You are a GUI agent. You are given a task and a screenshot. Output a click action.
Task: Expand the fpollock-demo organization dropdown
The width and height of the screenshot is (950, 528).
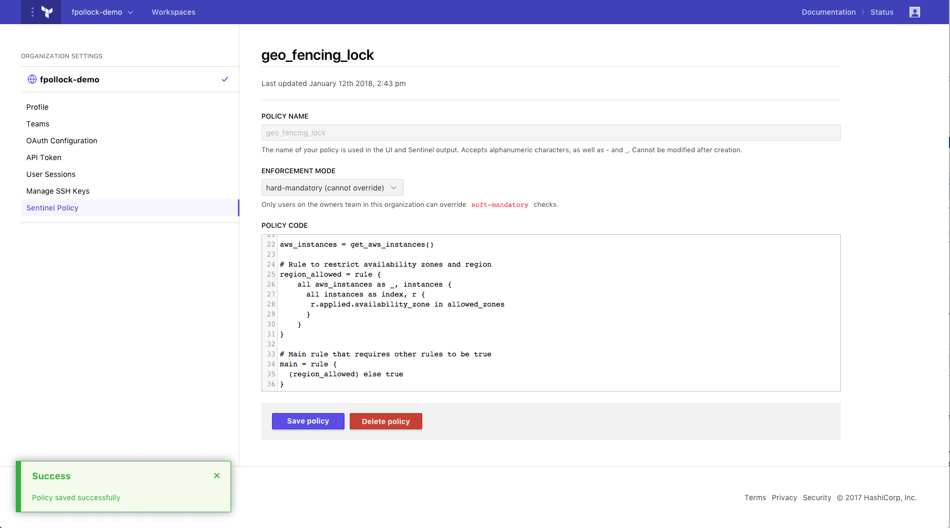tap(102, 12)
